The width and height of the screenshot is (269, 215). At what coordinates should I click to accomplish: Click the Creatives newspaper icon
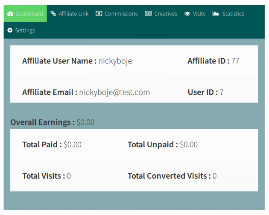(x=148, y=13)
